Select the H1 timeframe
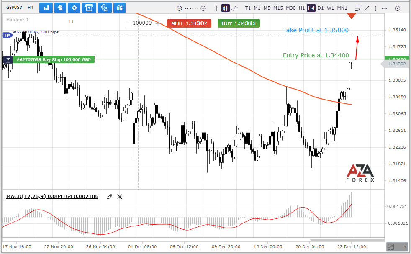411x254 pixels. 302,8
